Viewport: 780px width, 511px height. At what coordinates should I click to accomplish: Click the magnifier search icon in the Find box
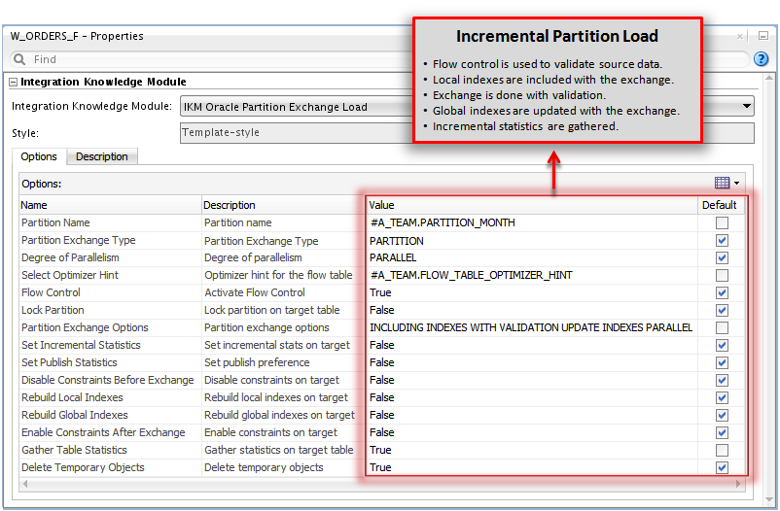(19, 59)
